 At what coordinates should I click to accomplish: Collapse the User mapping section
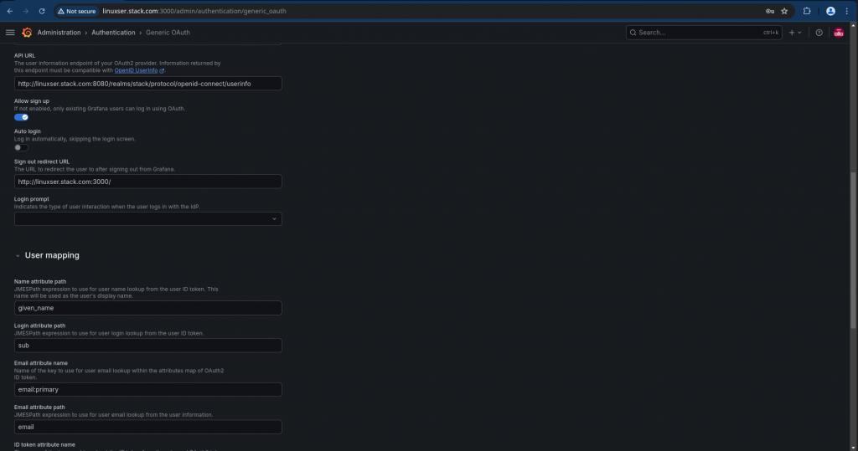pos(18,256)
